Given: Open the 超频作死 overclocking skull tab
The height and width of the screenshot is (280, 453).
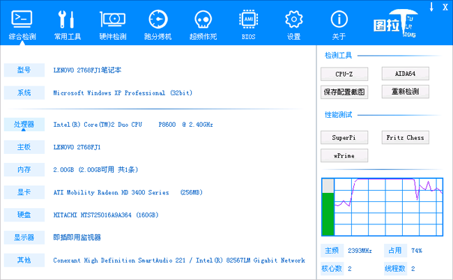Looking at the screenshot, I should coord(203,25).
